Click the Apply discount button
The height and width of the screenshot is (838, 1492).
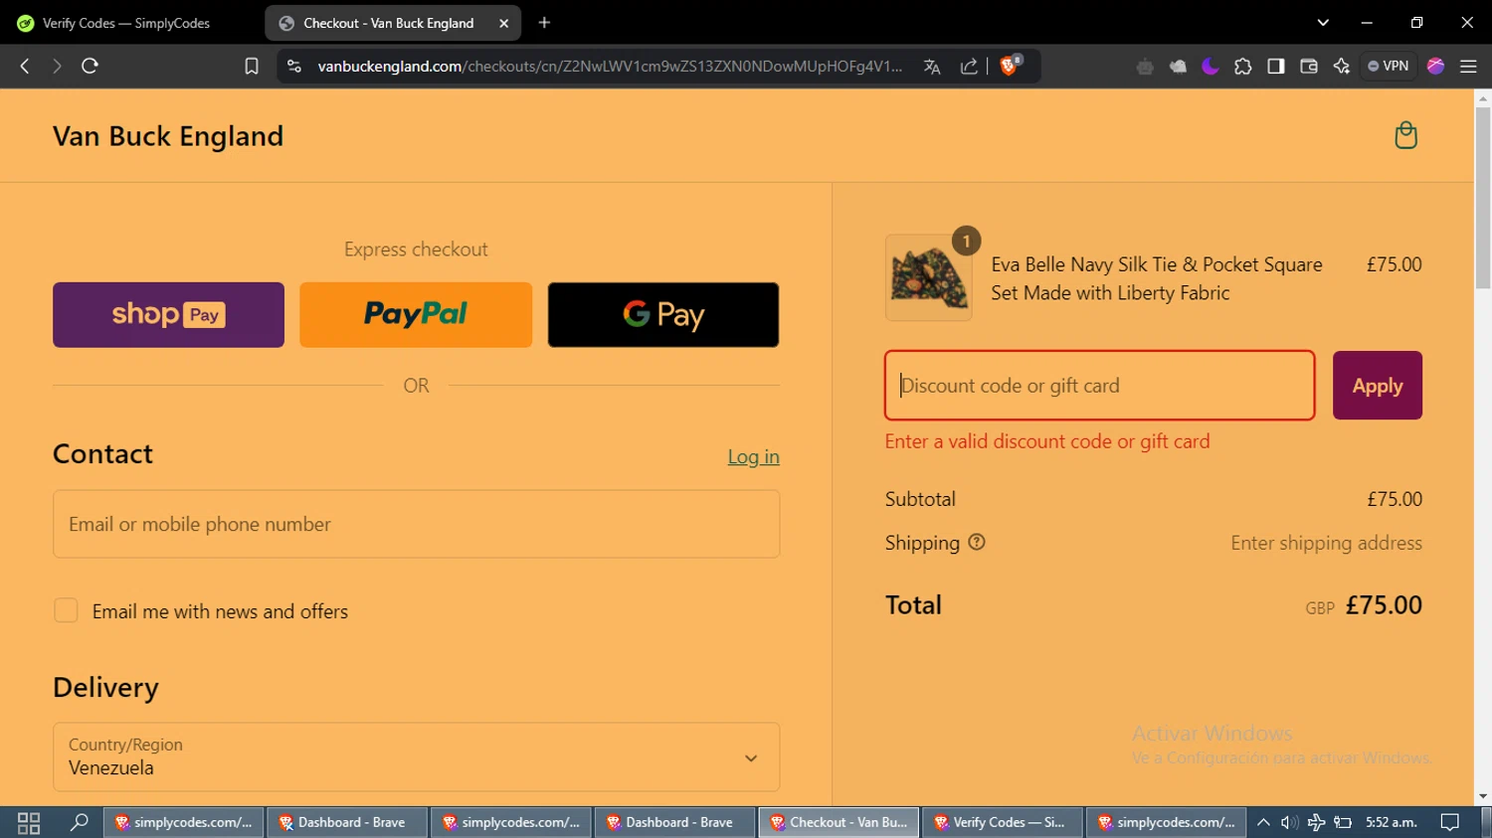(1378, 386)
